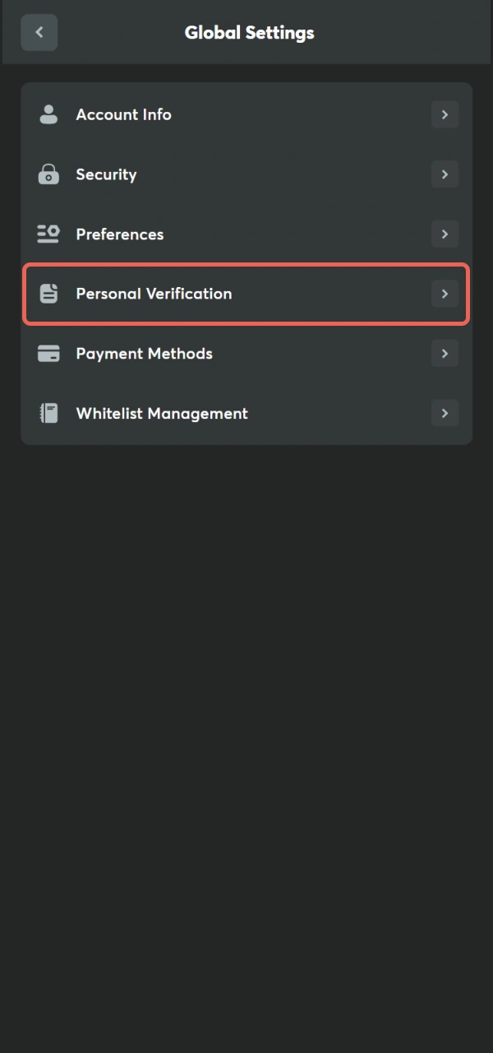Click the Preferences sliders icon
This screenshot has width=493, height=1053.
48,234
